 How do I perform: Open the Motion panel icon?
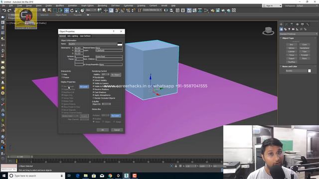click(x=297, y=24)
